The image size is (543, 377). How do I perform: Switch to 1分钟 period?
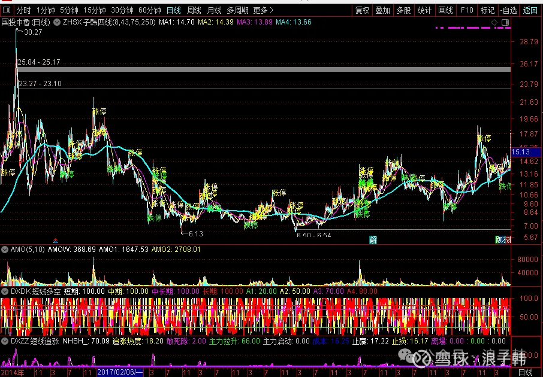click(x=46, y=10)
